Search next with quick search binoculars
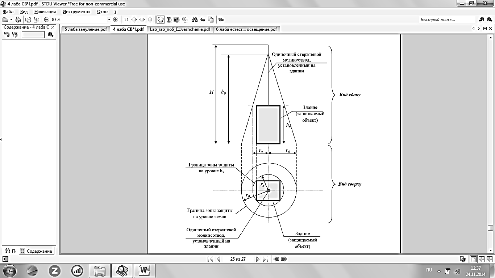This screenshot has width=495, height=278. coord(490,20)
